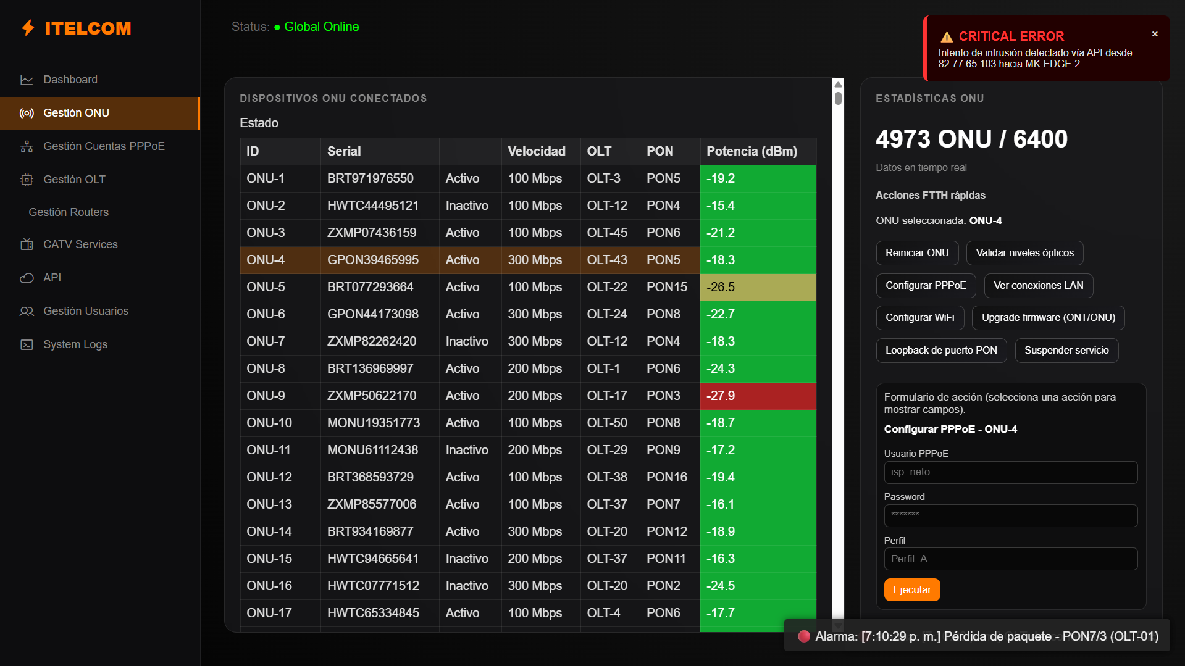Click Loopback de puerto PON button
The height and width of the screenshot is (666, 1185).
[x=941, y=350]
